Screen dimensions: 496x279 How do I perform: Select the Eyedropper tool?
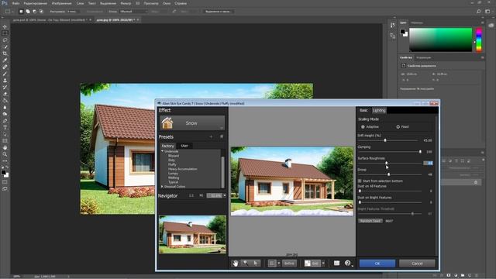[5, 60]
